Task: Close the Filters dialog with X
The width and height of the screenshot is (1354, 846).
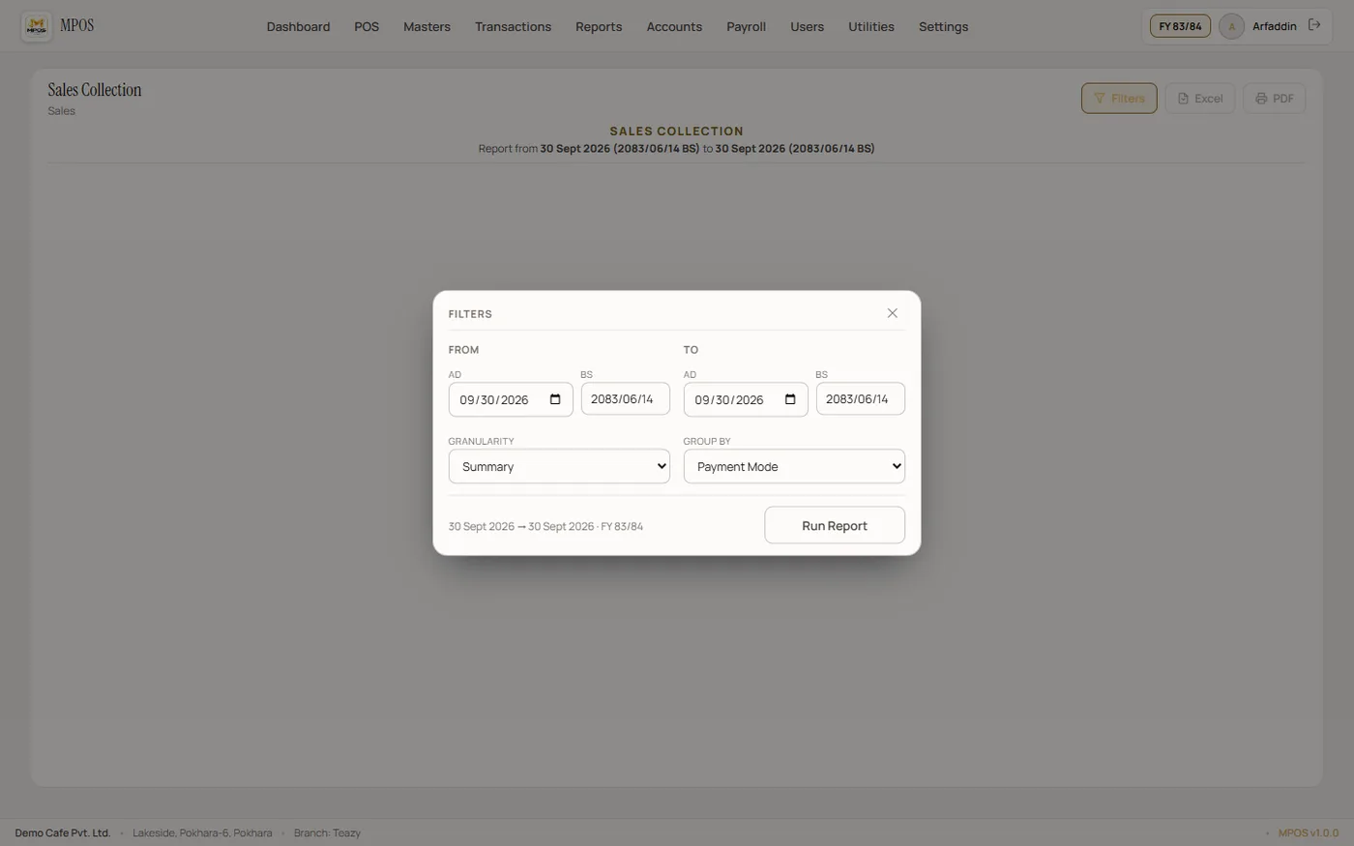Action: point(892,313)
